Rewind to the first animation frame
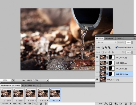The image size is (136, 106). pos(15,104)
